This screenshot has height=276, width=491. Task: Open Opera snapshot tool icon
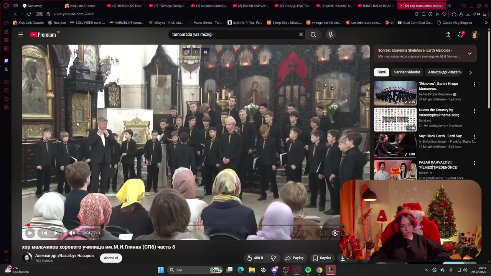pyautogui.click(x=423, y=14)
